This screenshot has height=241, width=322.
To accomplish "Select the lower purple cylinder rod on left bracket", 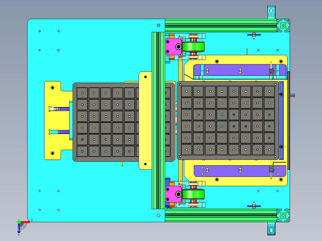I will [64, 132].
